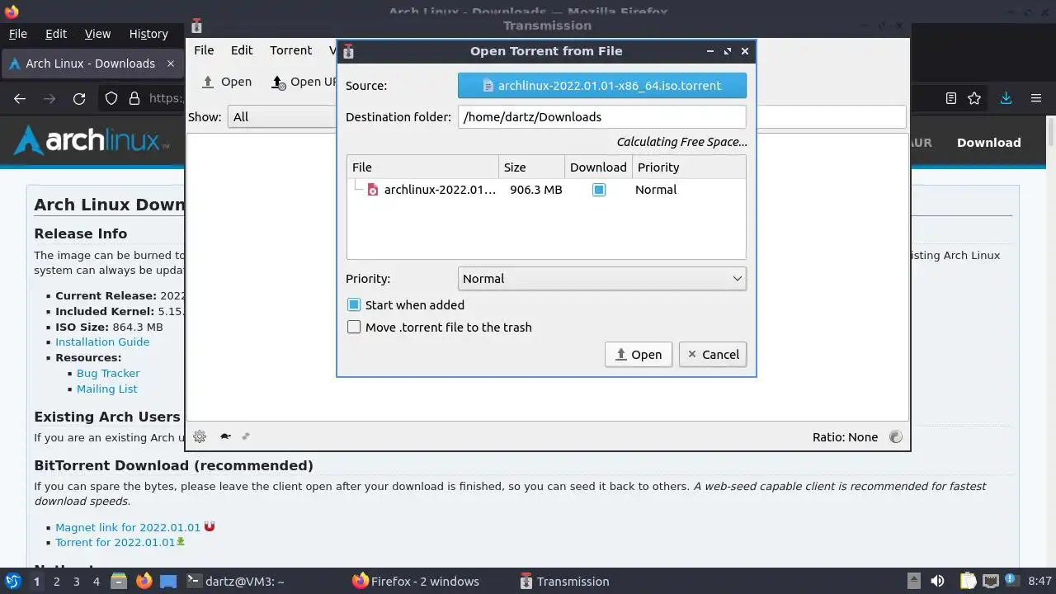Open Transmission Torrent menu

[x=290, y=50]
